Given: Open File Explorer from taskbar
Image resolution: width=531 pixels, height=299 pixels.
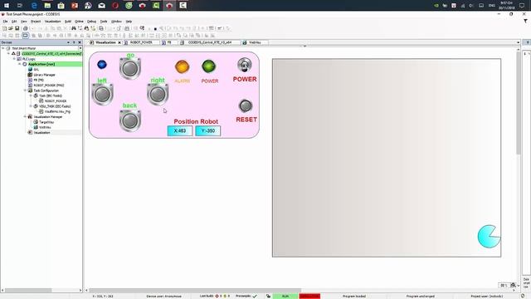Looking at the screenshot, I should pos(47,6).
